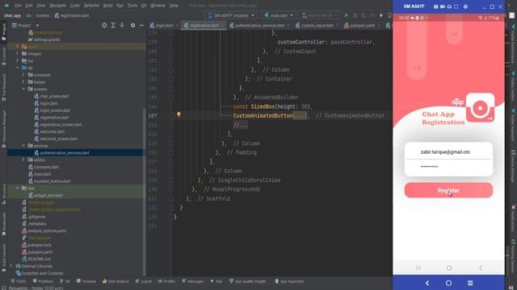
Task: Open Profiler tool window
Action: click(x=167, y=281)
